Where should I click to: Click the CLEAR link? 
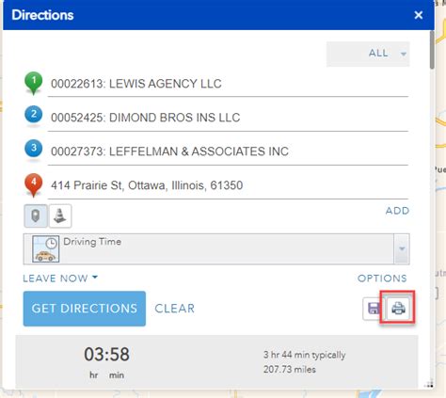pyautogui.click(x=175, y=309)
